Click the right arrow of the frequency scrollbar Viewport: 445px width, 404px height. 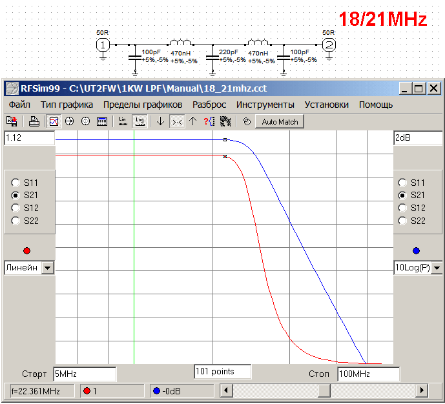pos(422,390)
